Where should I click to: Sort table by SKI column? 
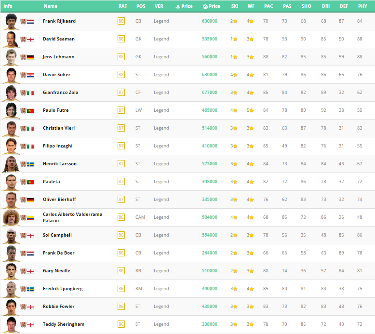[x=235, y=6]
